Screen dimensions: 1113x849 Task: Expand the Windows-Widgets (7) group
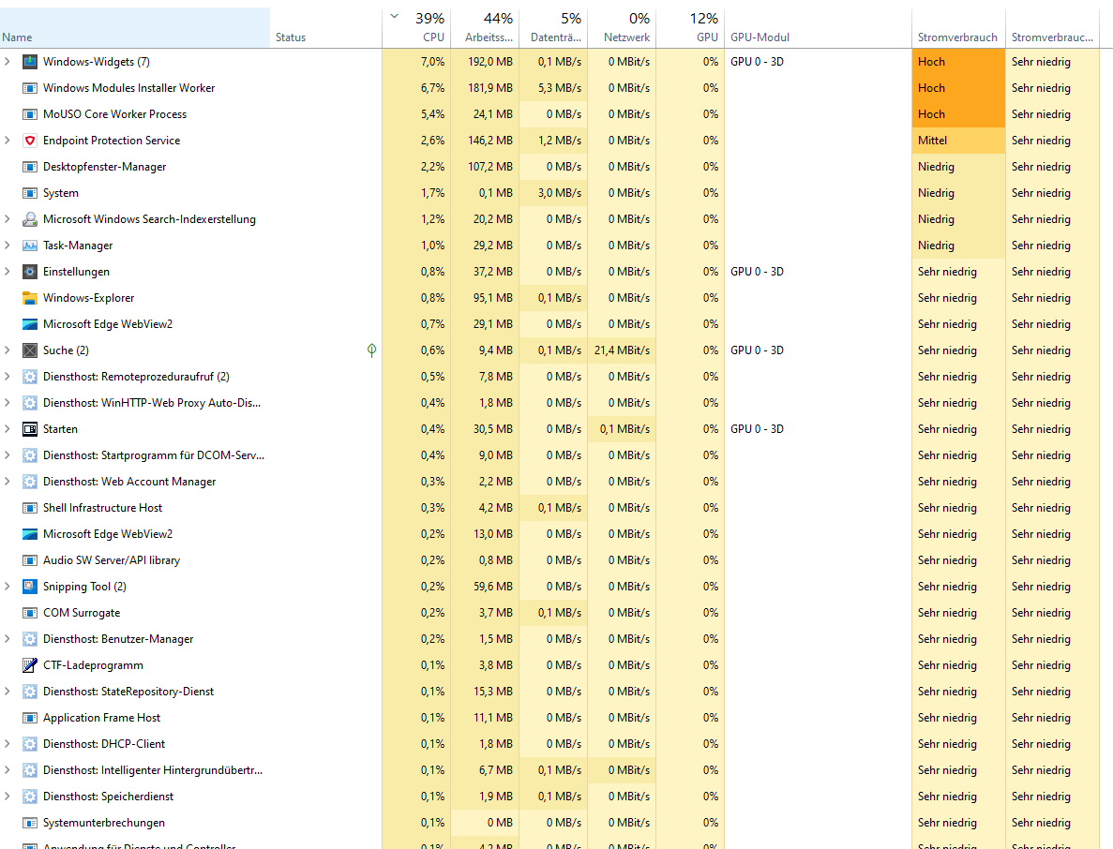click(8, 62)
